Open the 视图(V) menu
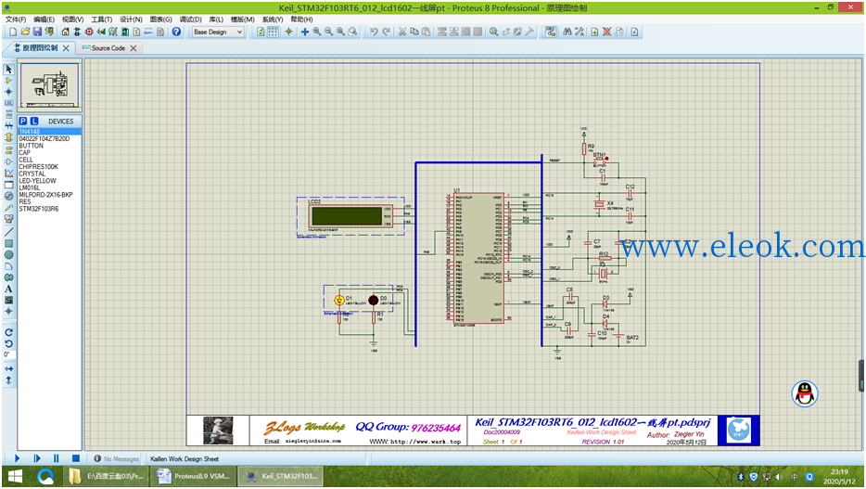This screenshot has width=866, height=489. coord(72,19)
